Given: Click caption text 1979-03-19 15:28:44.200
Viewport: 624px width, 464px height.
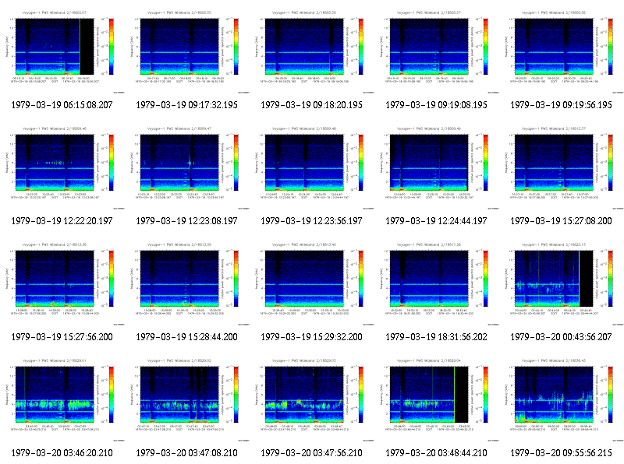Looking at the screenshot, I should (x=186, y=337).
